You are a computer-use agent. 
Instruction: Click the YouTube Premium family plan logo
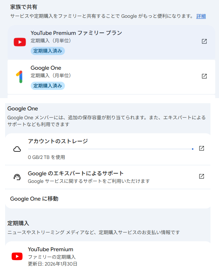[x=20, y=42]
